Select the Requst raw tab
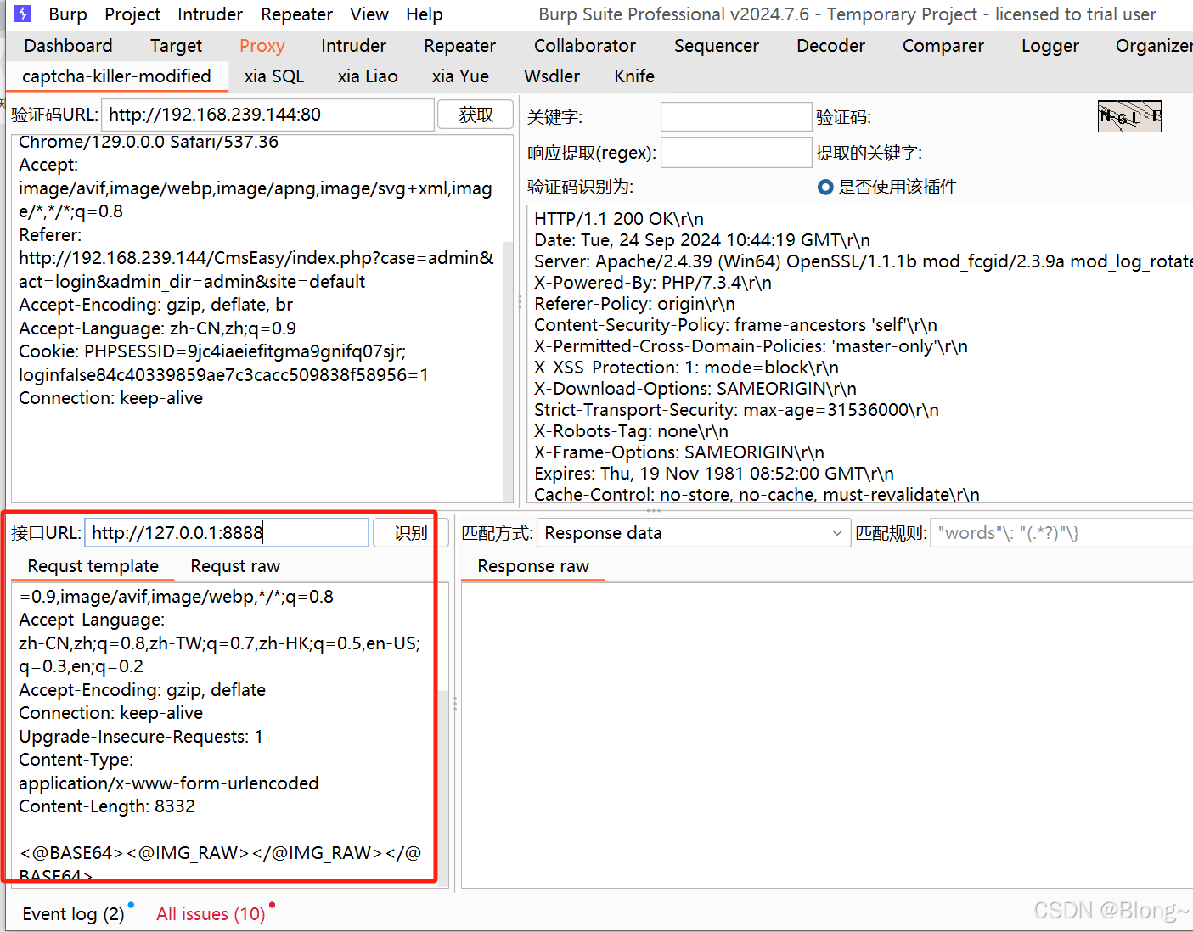1193x932 pixels. (235, 566)
